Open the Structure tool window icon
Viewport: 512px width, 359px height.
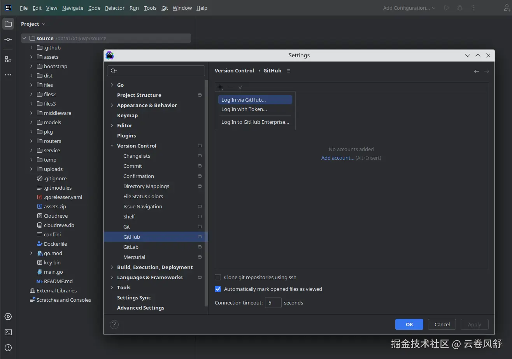8,59
